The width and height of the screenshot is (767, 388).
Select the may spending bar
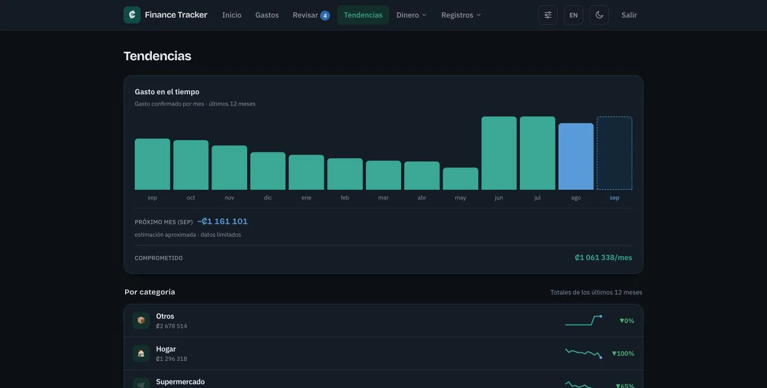point(461,179)
